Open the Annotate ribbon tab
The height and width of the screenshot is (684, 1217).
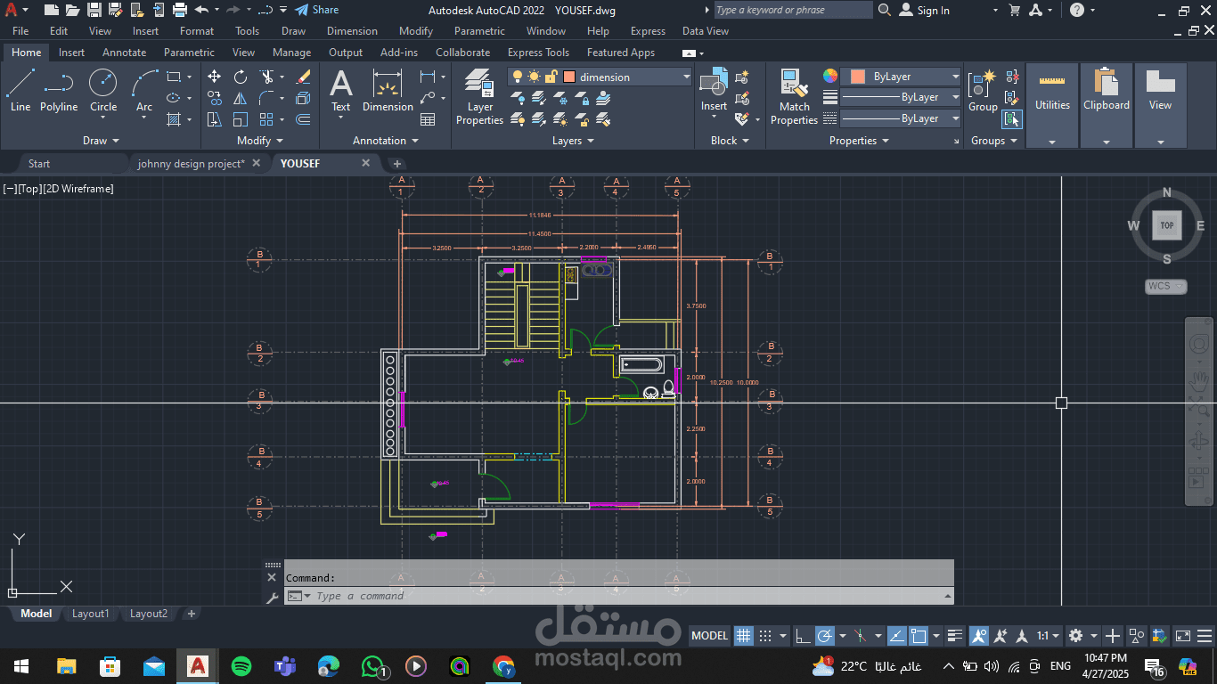click(124, 53)
